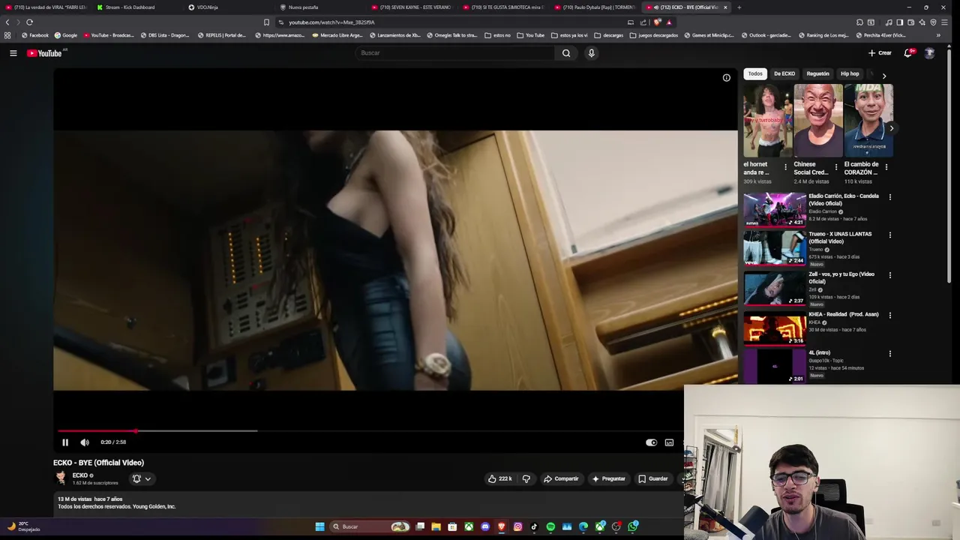
Task: Share the video via Compartir
Action: coord(561,478)
